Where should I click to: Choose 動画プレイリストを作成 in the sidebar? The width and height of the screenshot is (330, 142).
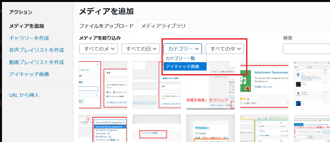pos(36,62)
